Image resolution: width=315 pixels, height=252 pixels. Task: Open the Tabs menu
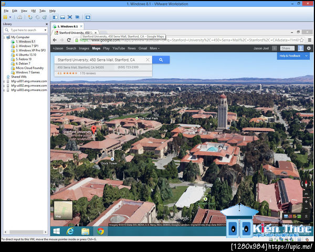pos(43,11)
